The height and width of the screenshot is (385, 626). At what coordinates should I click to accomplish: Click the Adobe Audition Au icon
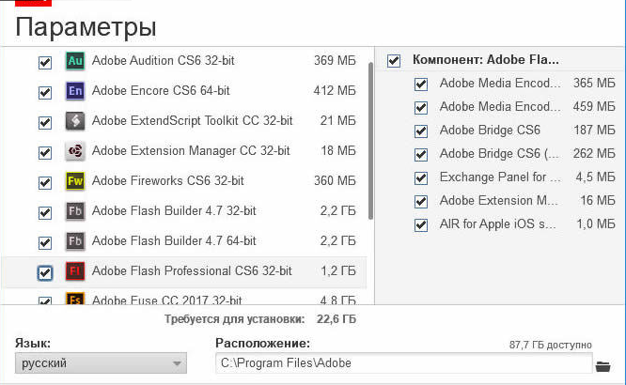pos(75,61)
